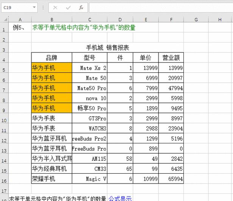Image resolution: width=233 pixels, height=201 pixels.
Task: Click the 单价 header cell
Action: point(146,58)
